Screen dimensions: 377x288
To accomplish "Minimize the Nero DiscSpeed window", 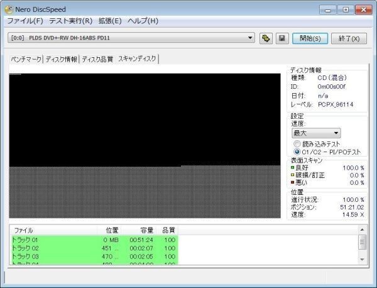I will click(x=328, y=10).
